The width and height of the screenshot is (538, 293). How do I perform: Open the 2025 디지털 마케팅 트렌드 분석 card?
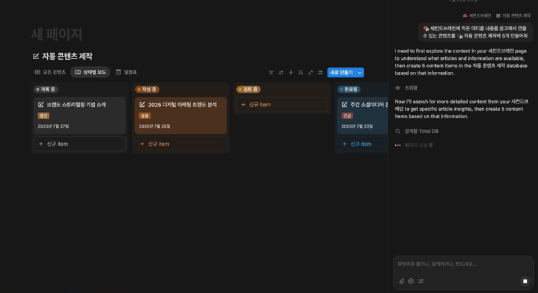click(181, 116)
